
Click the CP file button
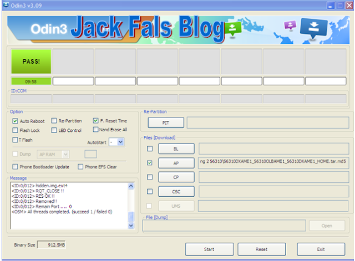176,177
